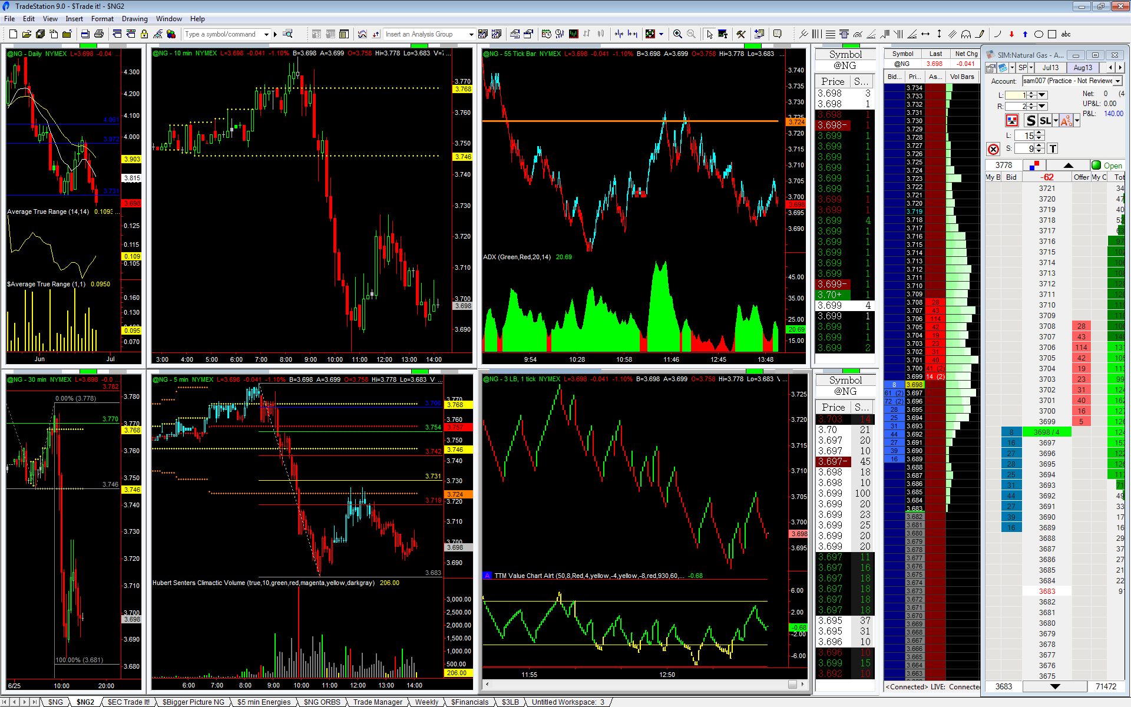Click the red-blue squares button beside 3778
Image resolution: width=1131 pixels, height=707 pixels.
coord(1034,166)
